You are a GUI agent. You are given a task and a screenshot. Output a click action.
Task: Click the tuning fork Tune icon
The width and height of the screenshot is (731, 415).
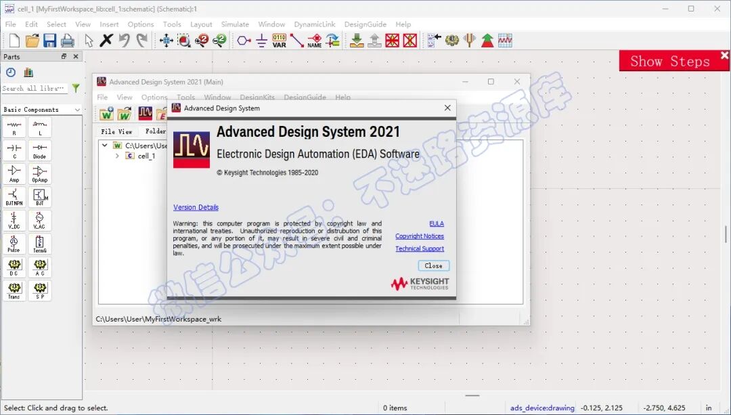pos(470,41)
